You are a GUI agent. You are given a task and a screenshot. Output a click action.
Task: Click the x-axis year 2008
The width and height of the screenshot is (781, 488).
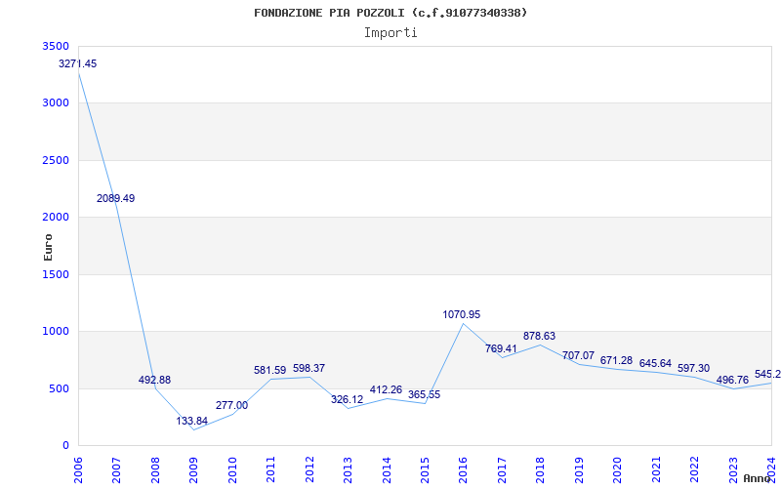coord(155,468)
